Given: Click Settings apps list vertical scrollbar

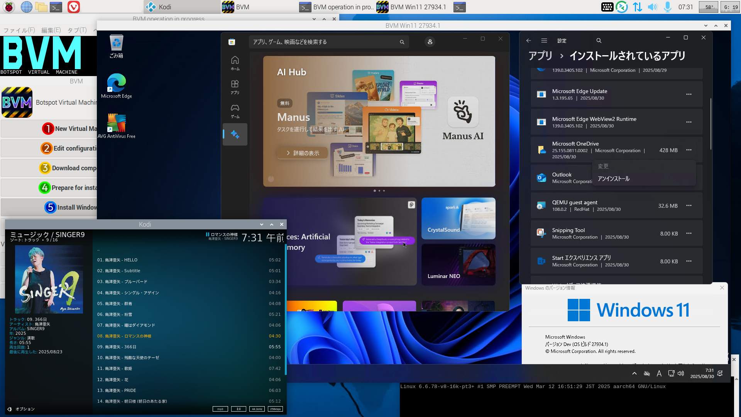Looking at the screenshot, I should pos(711,124).
